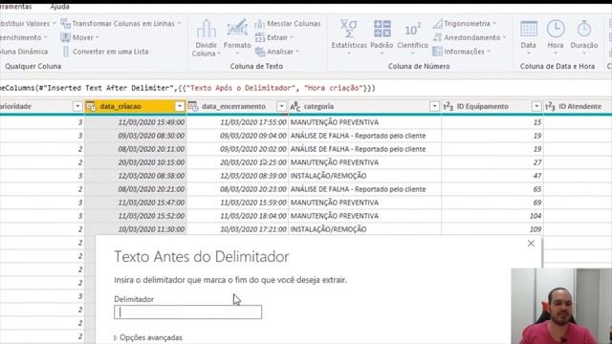Image resolution: width=612 pixels, height=344 pixels.
Task: Open the Mover dropdown
Action: (79, 37)
